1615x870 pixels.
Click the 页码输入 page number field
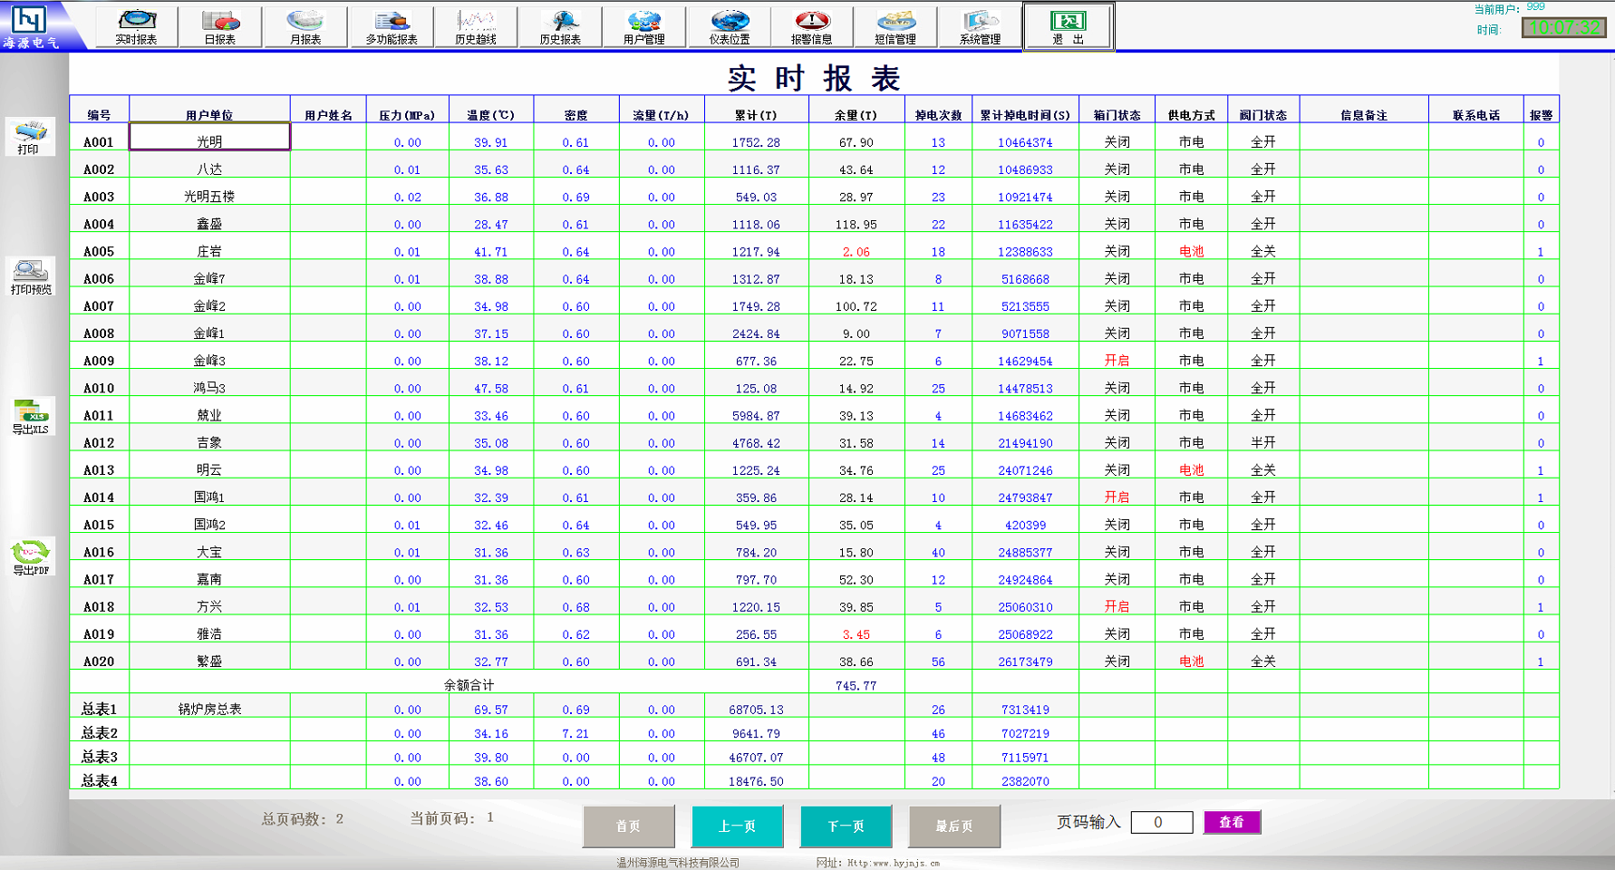1161,823
